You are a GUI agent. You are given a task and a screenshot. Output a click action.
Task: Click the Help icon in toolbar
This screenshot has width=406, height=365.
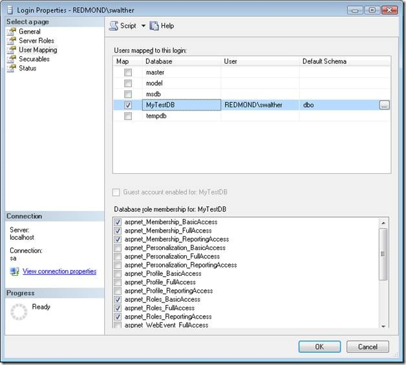155,26
